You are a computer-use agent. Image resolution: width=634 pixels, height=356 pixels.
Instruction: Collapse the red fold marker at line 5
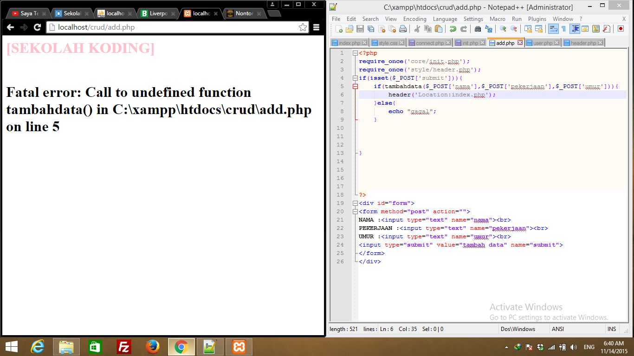[x=355, y=86]
